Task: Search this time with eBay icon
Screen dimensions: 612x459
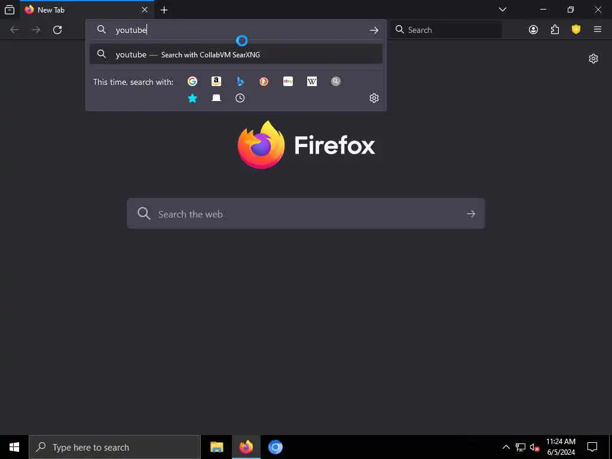Action: click(288, 81)
